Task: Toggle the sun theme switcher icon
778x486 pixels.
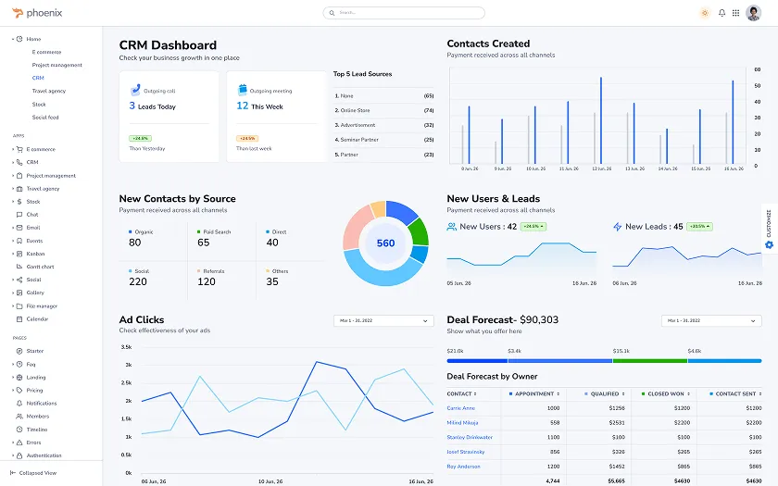Action: pos(705,13)
